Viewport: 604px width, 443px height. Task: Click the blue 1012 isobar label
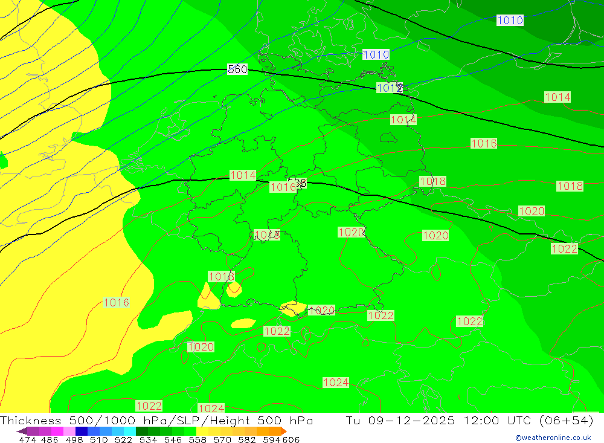[x=390, y=88]
